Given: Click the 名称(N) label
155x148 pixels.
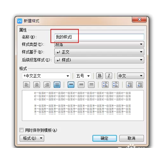Looking at the screenshot, I should (29, 37).
